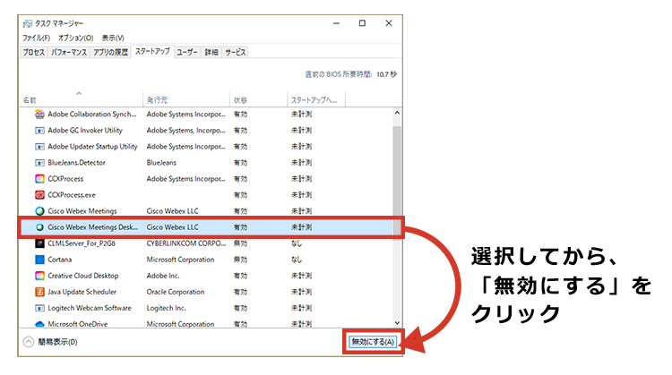Screen dimensions: 672x375
Task: Click 未計測 value in BlueJeans.Detector row
Action: 302,163
